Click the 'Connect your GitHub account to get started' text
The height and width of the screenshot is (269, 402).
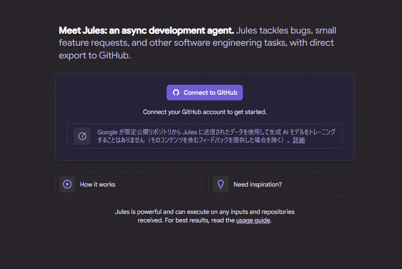(205, 112)
